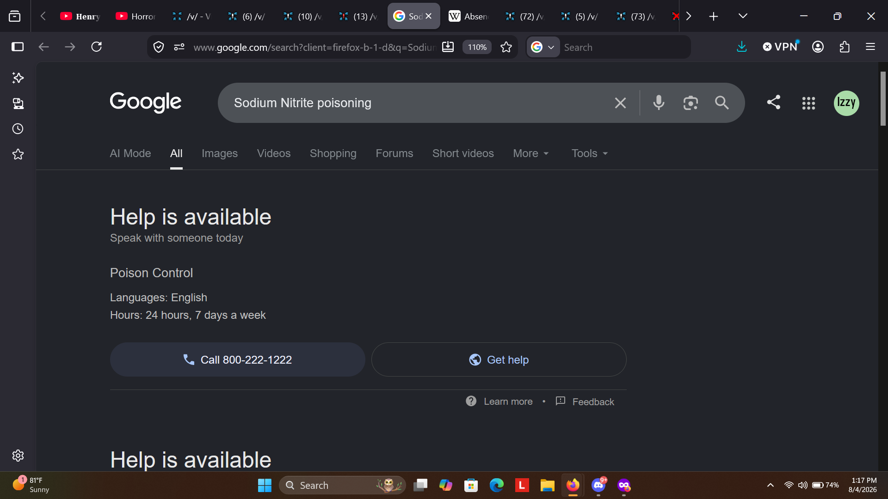Bookmark this page with the star

click(x=506, y=47)
